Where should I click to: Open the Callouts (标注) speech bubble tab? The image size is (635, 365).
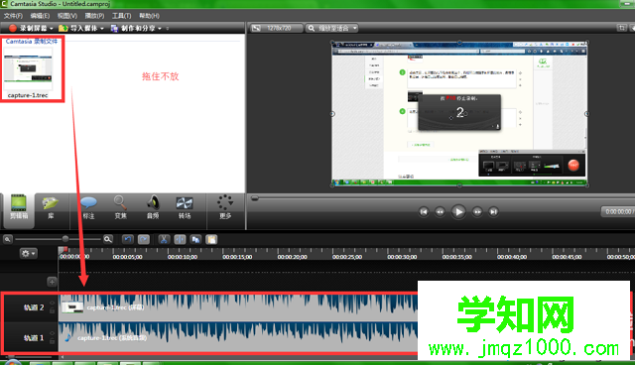coord(88,207)
